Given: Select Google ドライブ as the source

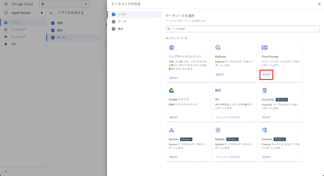Looking at the screenshot, I should pos(174,117).
